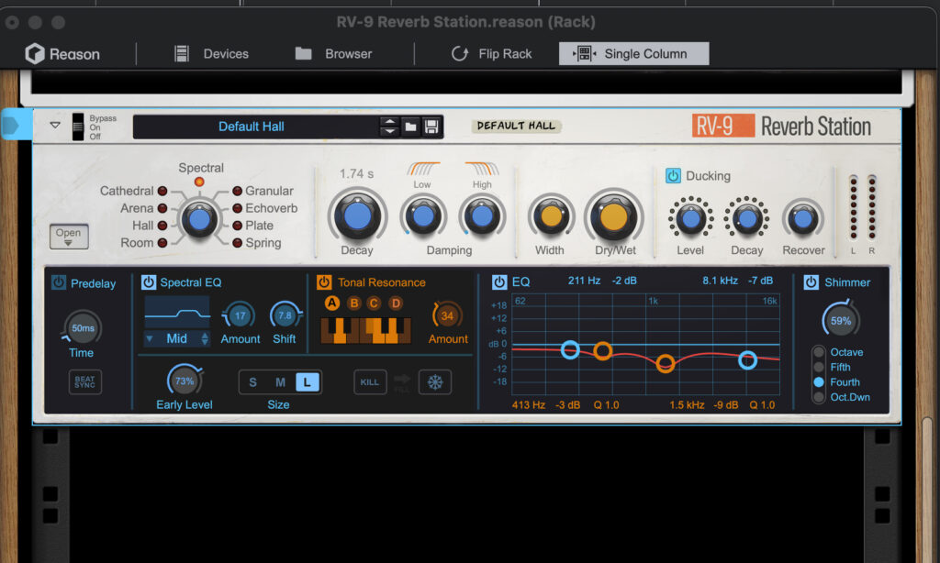Image resolution: width=940 pixels, height=563 pixels.
Task: Click the 211 Hz blue EQ node
Action: pos(570,349)
